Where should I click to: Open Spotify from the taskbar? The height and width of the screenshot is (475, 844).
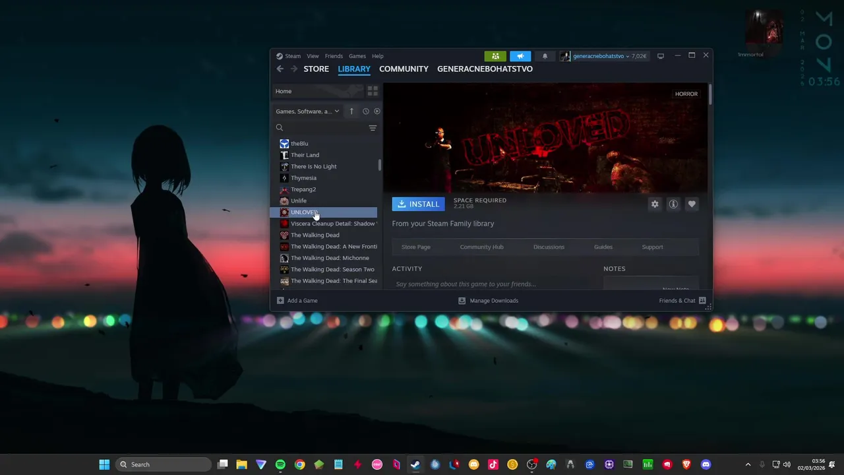coord(280,464)
